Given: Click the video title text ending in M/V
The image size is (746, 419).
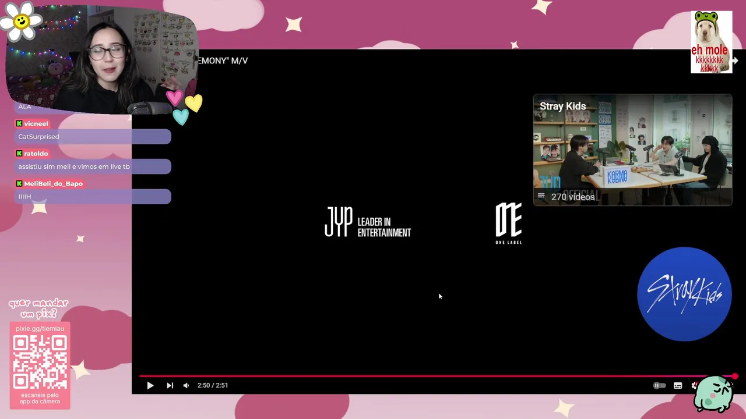Looking at the screenshot, I should [x=223, y=61].
